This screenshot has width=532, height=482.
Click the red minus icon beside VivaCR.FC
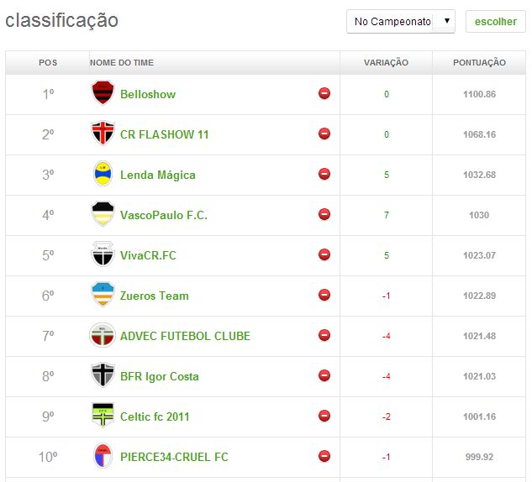324,254
